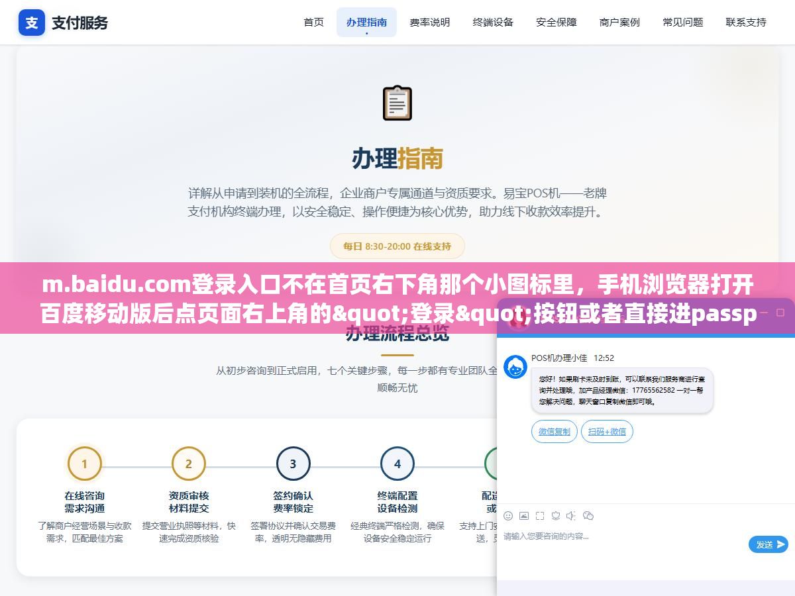Maximize the chat widget
795x596 pixels.
780,312
